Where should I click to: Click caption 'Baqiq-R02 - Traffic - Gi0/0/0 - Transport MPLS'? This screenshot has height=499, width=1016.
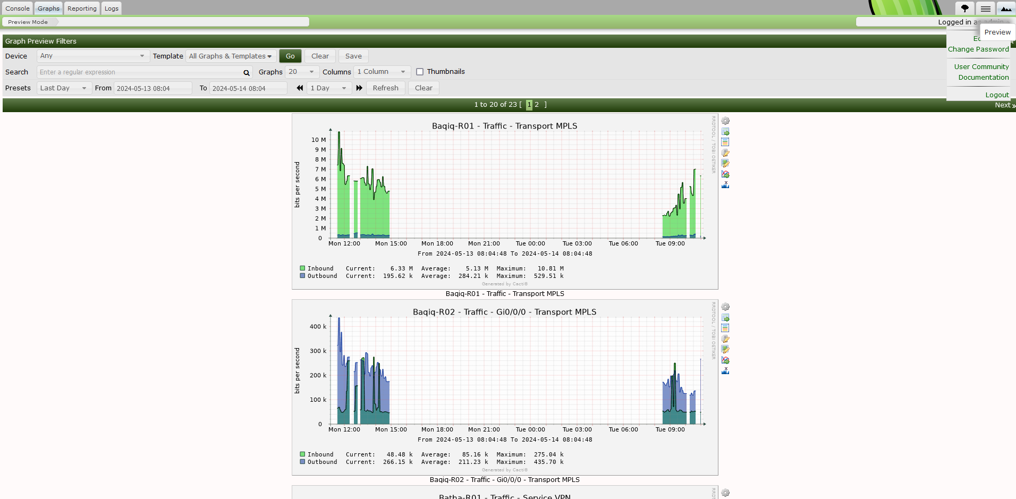505,480
